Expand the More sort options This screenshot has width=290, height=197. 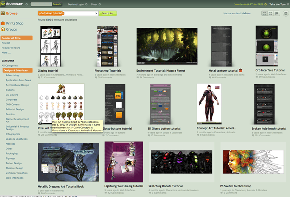click(6, 53)
